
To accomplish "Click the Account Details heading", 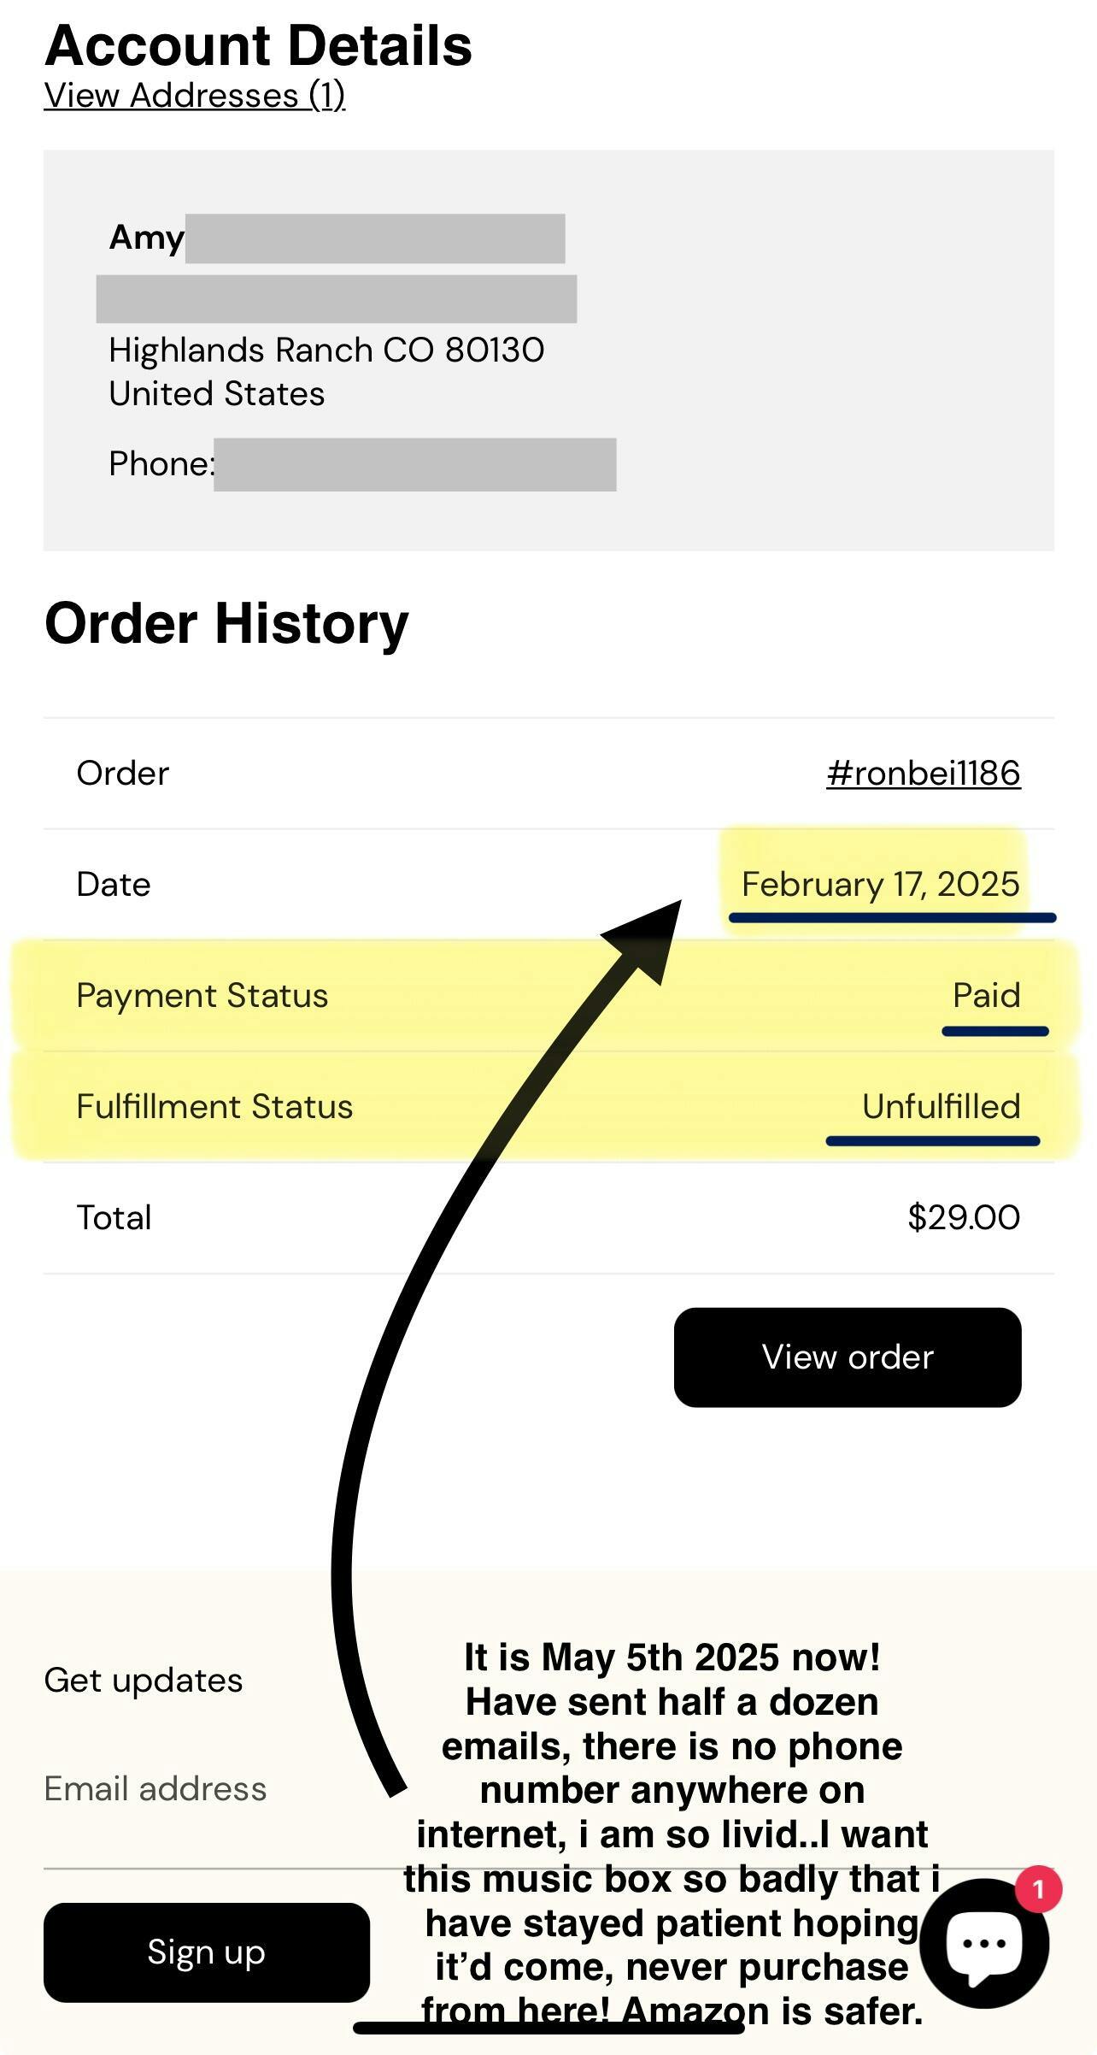I will 258,45.
